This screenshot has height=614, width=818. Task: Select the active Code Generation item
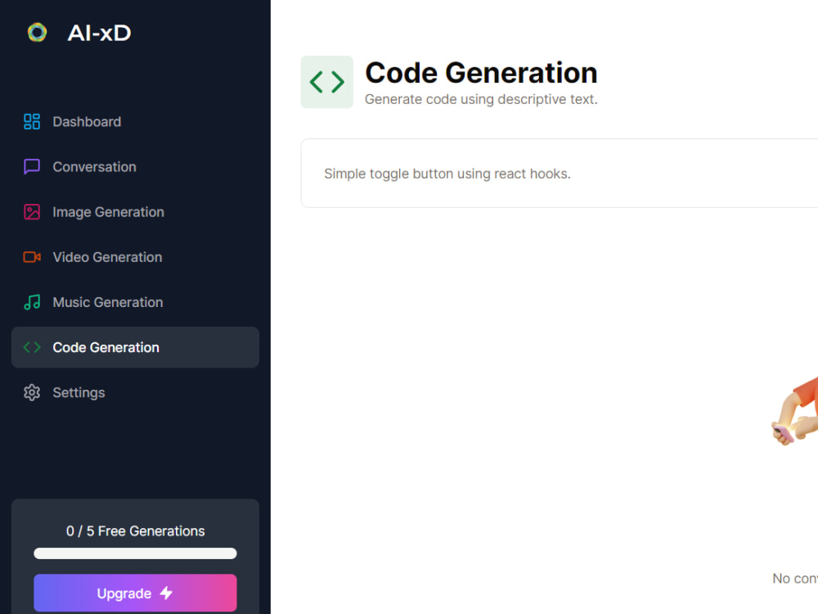tap(135, 347)
